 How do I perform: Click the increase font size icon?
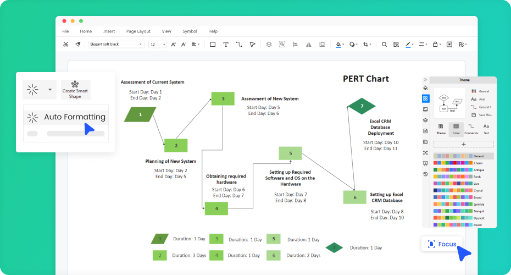[x=174, y=44]
